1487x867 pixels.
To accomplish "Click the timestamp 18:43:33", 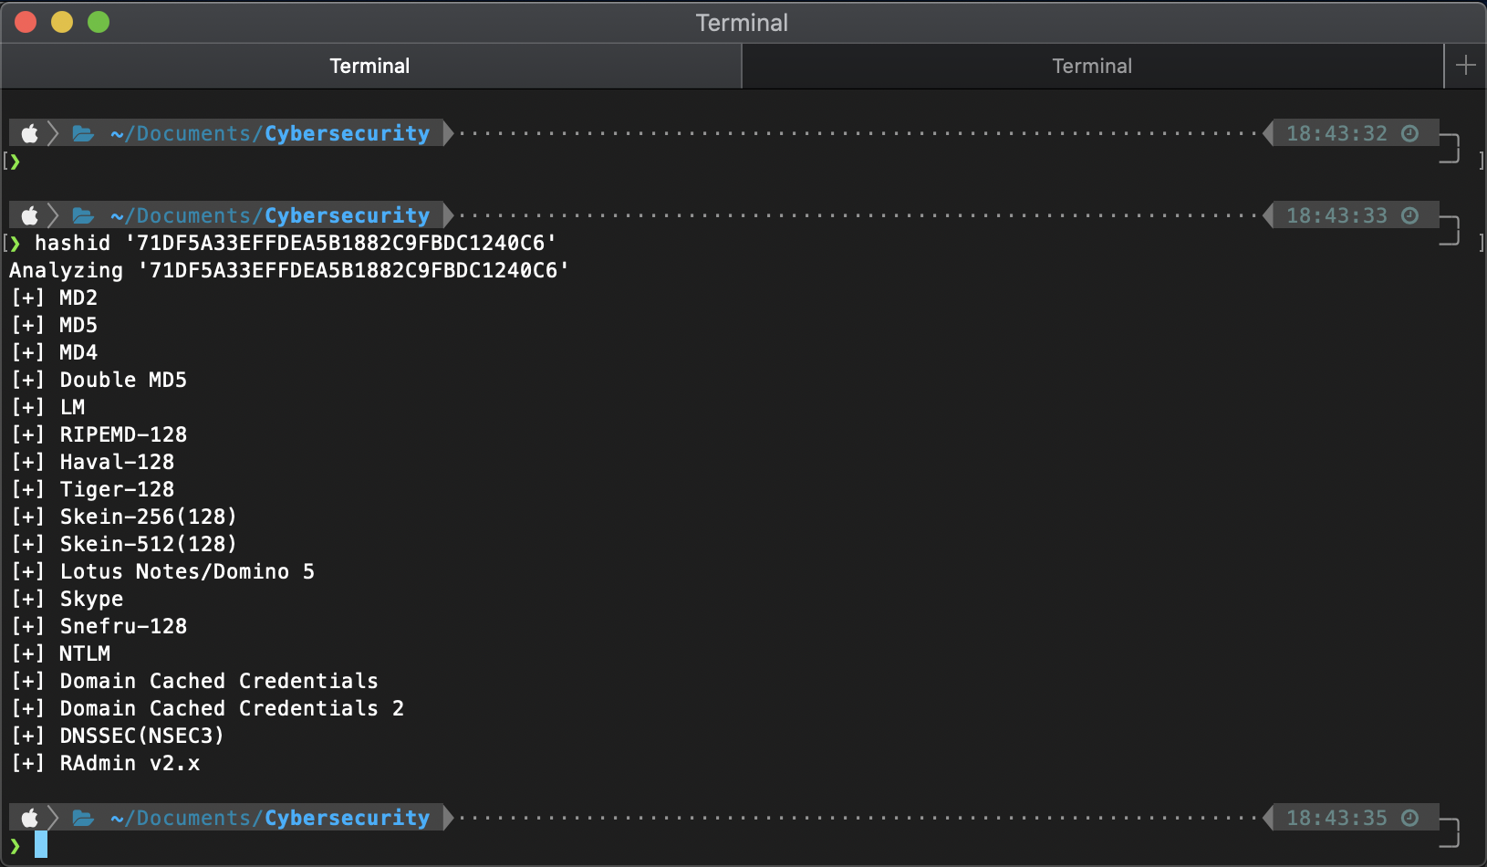I will pos(1336,215).
